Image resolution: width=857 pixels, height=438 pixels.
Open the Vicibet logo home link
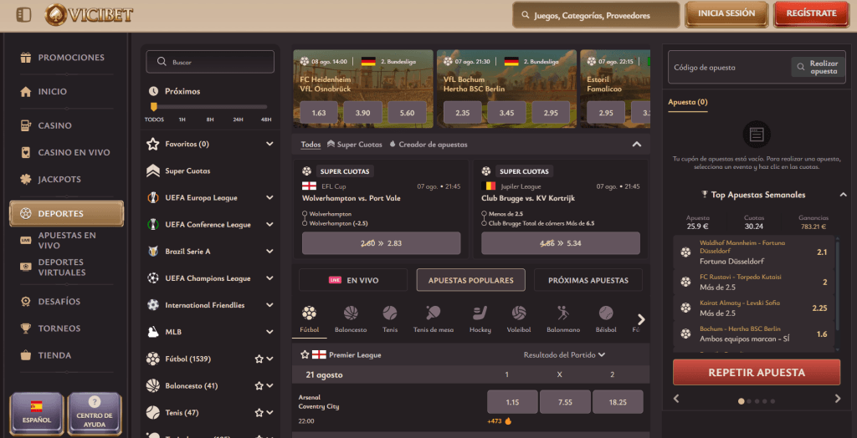89,15
